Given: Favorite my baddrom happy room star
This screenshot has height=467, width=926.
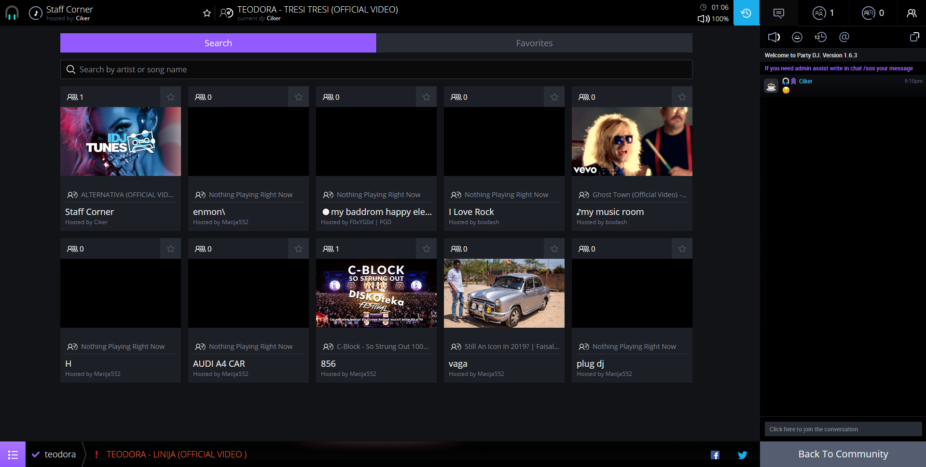Looking at the screenshot, I should click(x=427, y=97).
